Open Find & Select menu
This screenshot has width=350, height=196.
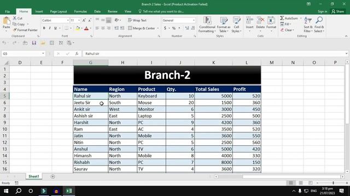(319, 24)
